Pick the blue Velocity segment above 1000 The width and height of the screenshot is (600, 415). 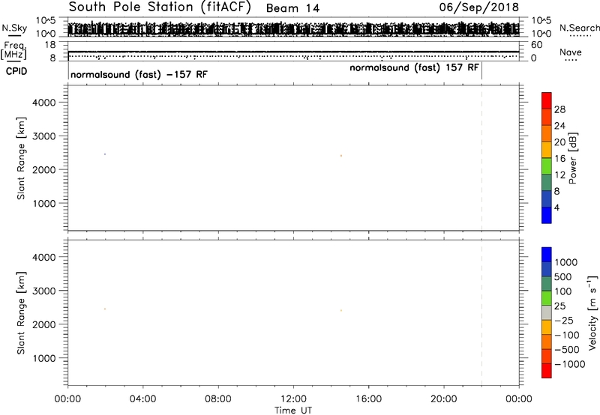pos(547,255)
